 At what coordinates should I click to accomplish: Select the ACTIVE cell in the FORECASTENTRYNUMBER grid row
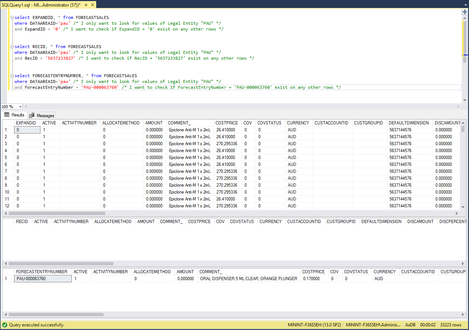point(81,279)
